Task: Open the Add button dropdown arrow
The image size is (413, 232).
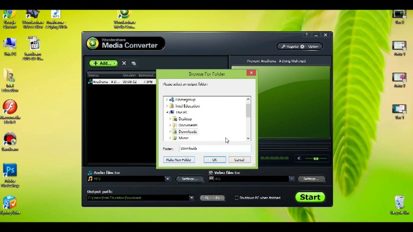Action: click(x=115, y=63)
